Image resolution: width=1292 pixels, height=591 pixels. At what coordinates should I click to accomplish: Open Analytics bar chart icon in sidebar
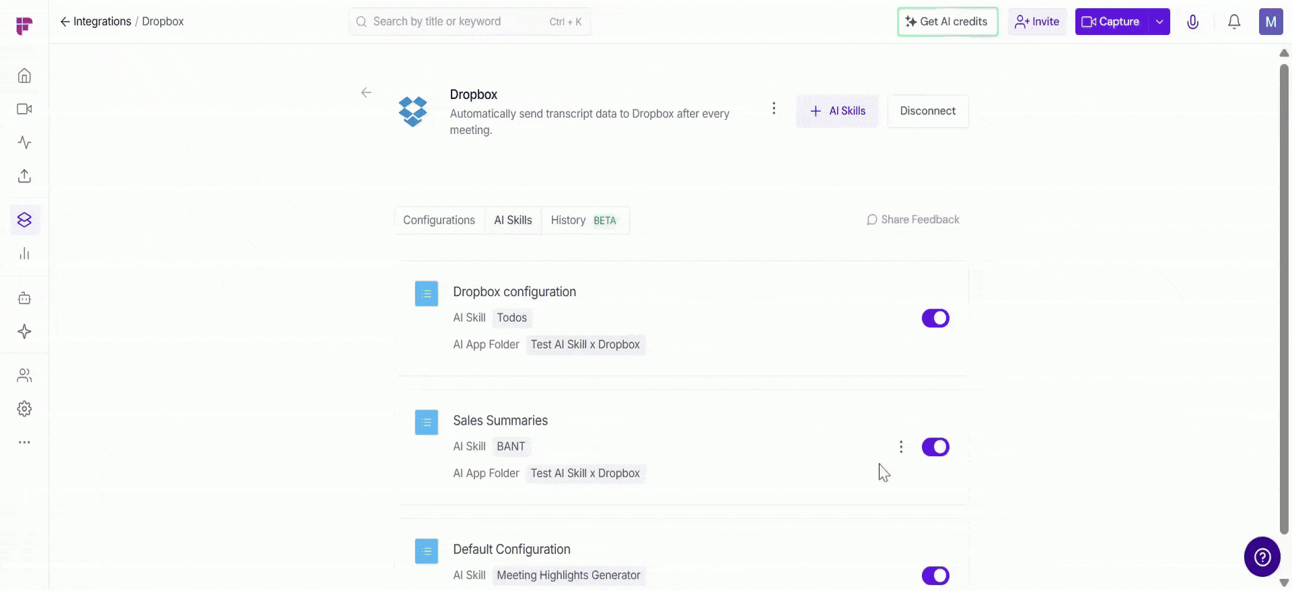[x=24, y=254]
